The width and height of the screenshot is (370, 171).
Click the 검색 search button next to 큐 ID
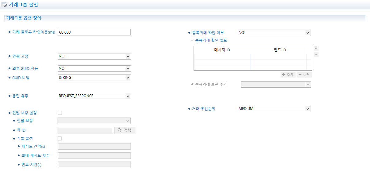(125, 130)
